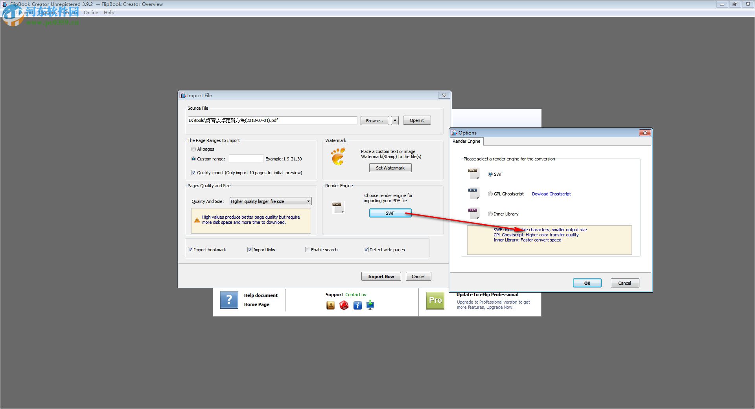Select the Custom range radio button
755x409 pixels.
pos(193,159)
